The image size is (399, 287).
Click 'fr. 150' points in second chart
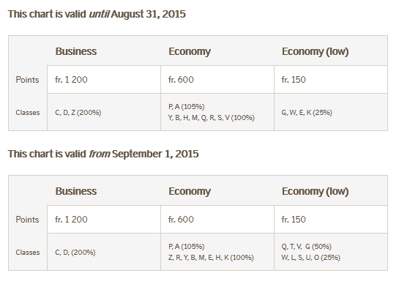click(x=294, y=220)
